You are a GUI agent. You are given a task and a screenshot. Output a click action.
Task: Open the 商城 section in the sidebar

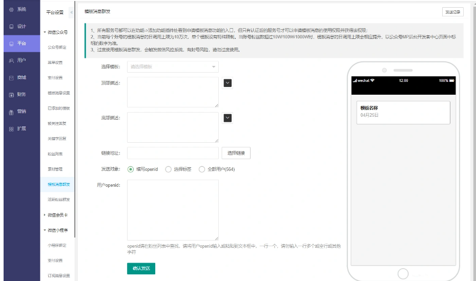click(x=18, y=77)
